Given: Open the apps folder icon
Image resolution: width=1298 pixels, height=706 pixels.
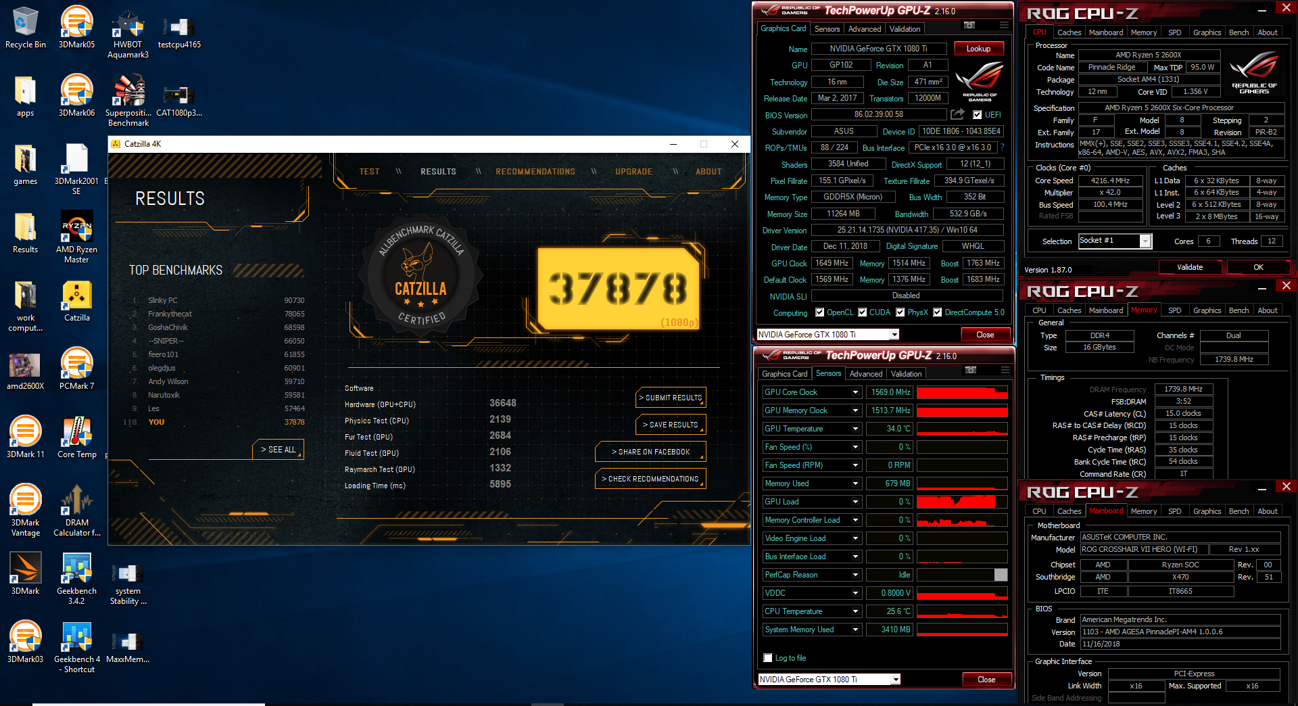Looking at the screenshot, I should (x=25, y=96).
